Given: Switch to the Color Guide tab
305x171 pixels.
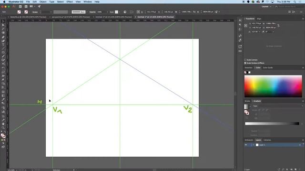Looking at the screenshot, I should click(268, 67).
